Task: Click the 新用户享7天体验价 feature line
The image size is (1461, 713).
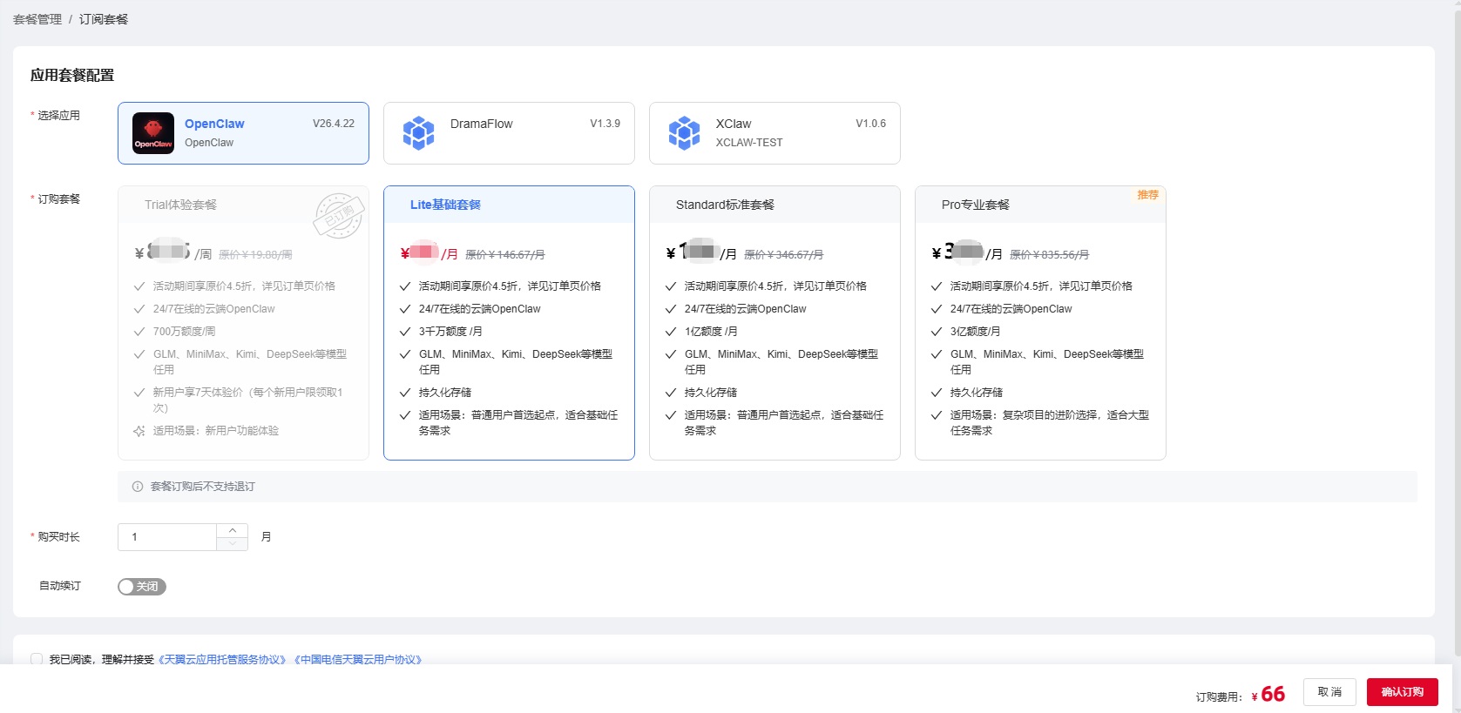Action: [248, 400]
